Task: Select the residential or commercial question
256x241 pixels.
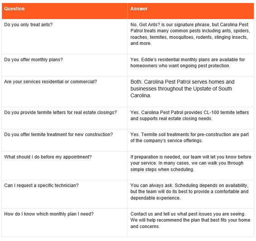Action: point(51,82)
